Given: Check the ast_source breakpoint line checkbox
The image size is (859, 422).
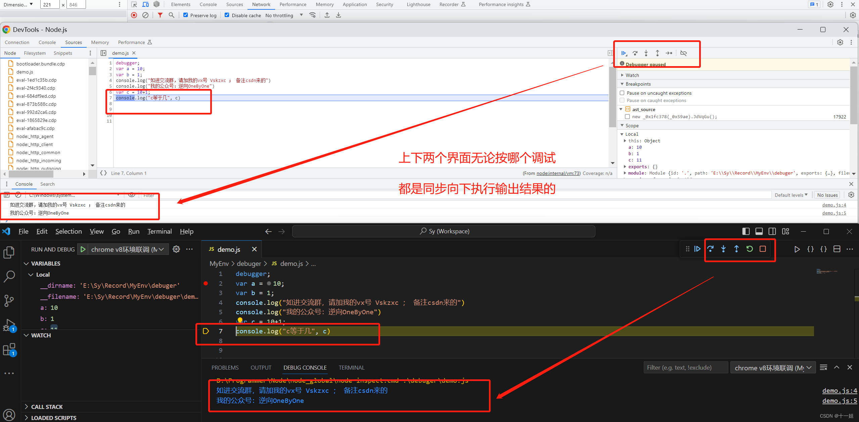Looking at the screenshot, I should coord(627,116).
